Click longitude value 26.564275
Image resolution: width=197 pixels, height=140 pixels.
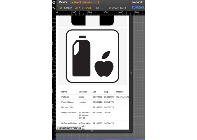(x=109, y=123)
